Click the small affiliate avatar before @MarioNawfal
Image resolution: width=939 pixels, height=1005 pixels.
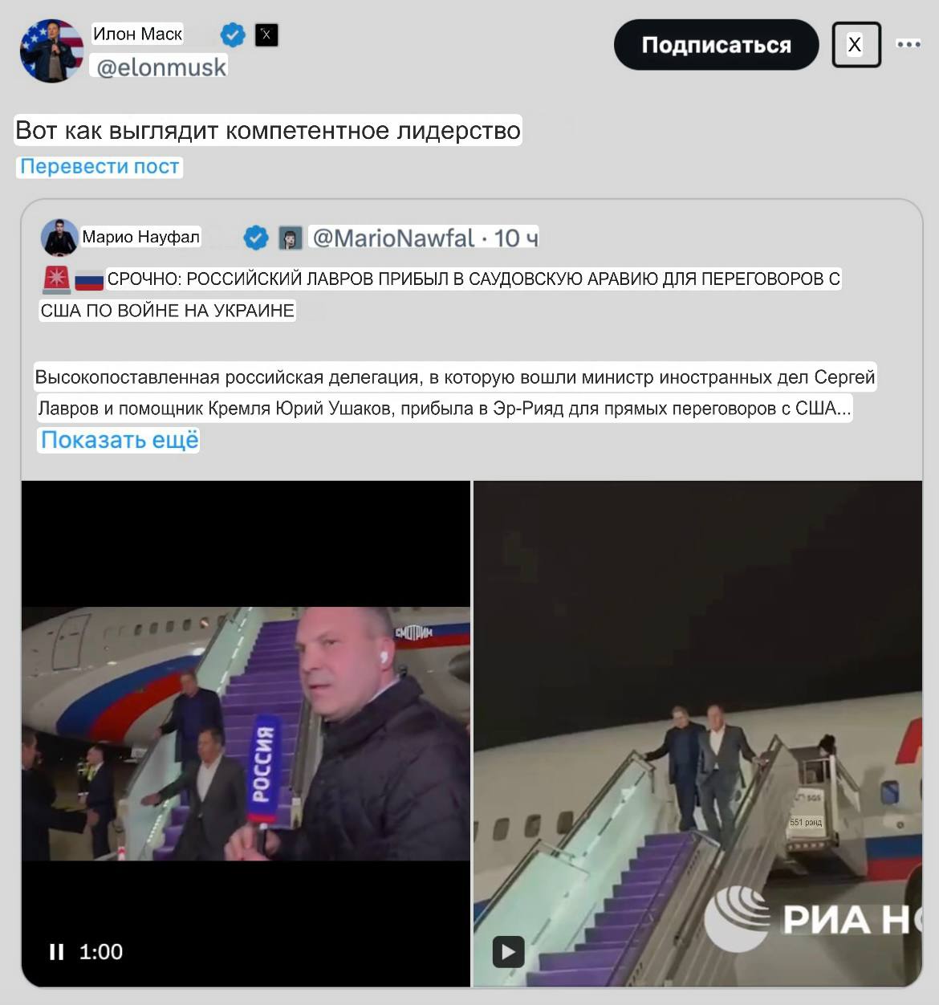click(291, 238)
